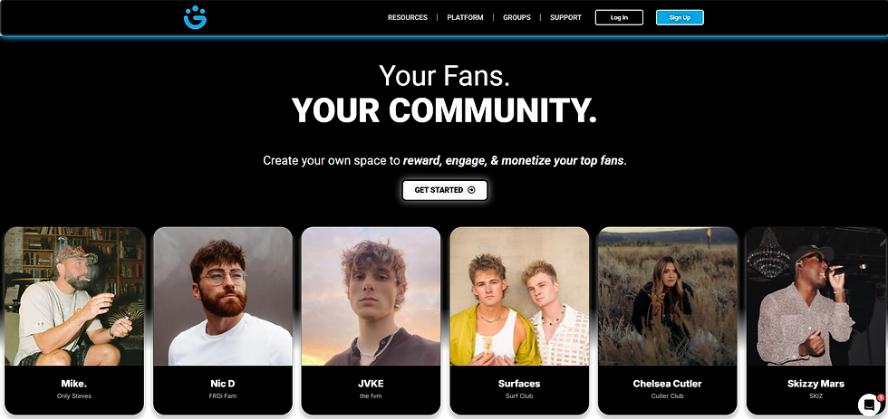Open Mike.'s Only Steves photo card
888x419 pixels.
coord(74,321)
